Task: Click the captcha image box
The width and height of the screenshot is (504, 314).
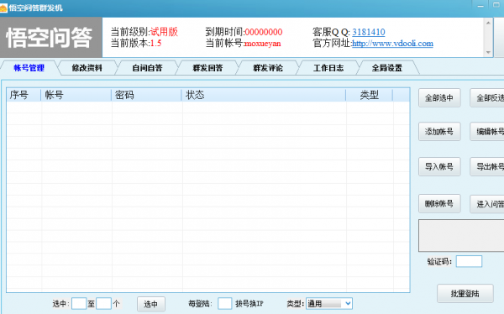Action: (461, 236)
